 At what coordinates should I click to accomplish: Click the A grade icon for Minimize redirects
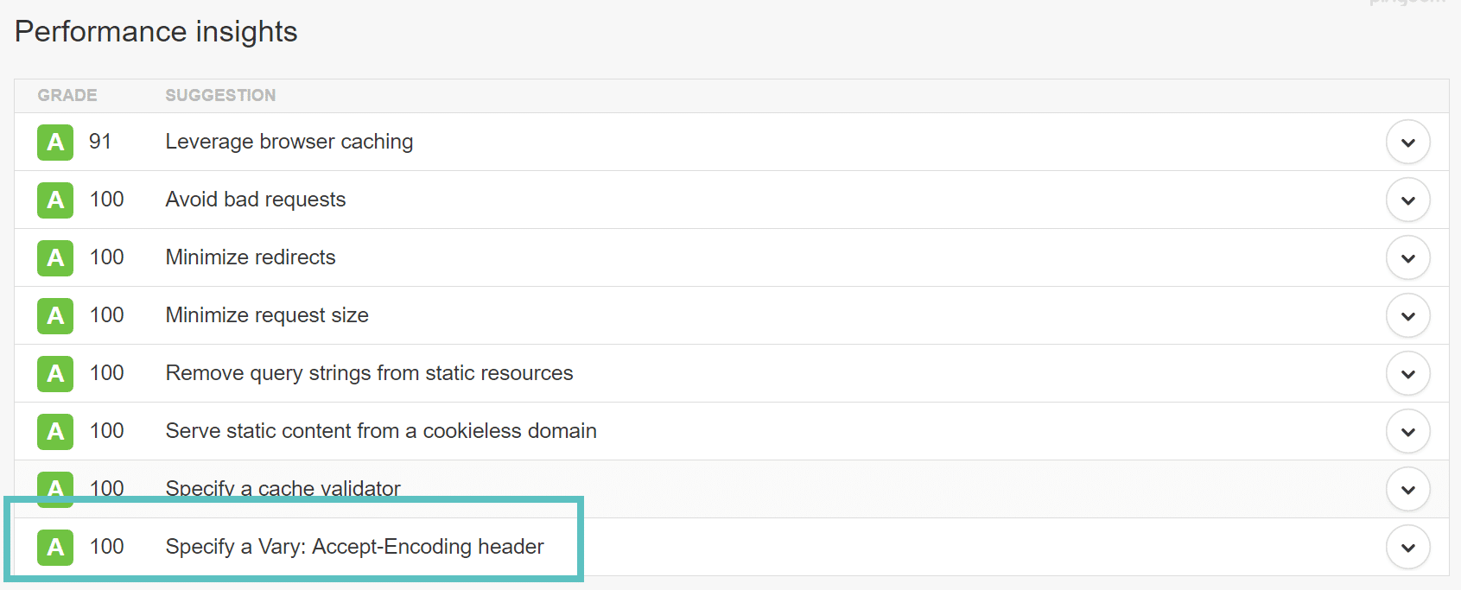54,257
